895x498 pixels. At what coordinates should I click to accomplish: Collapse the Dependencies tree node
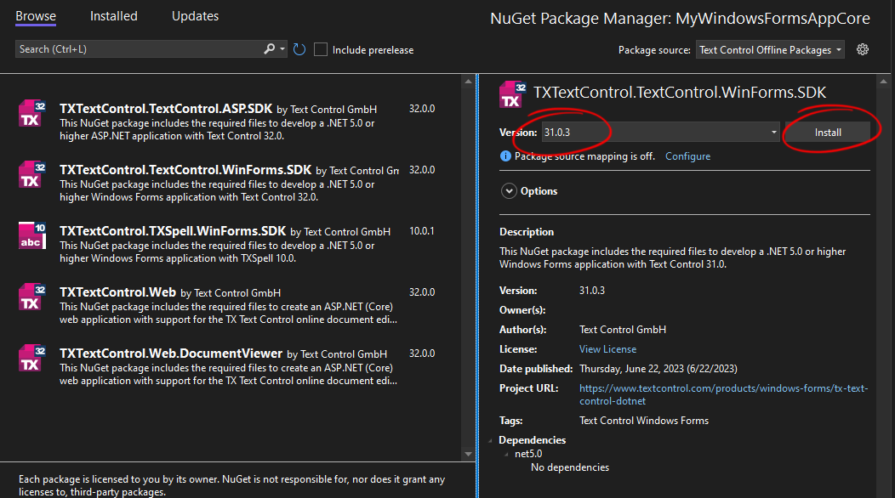490,440
